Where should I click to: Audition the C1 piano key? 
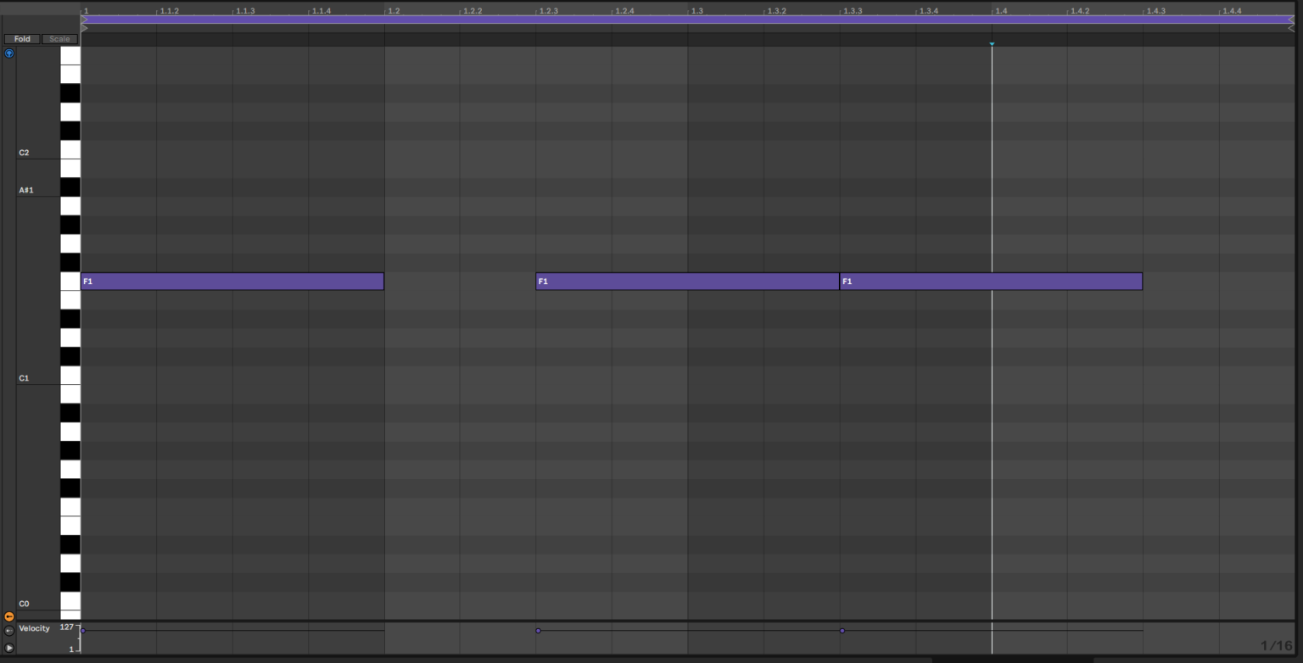tap(70, 377)
